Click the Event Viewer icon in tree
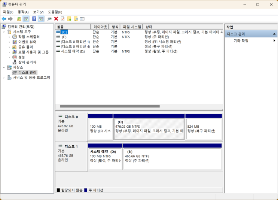The width and height of the screenshot is (278, 200). [x=15, y=42]
